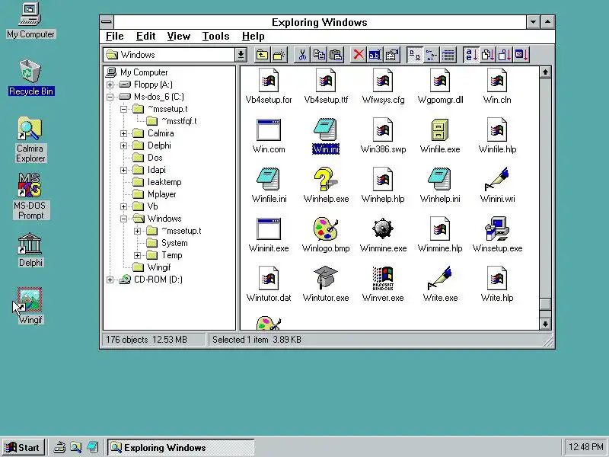
Task: Open the View menu
Action: [179, 36]
